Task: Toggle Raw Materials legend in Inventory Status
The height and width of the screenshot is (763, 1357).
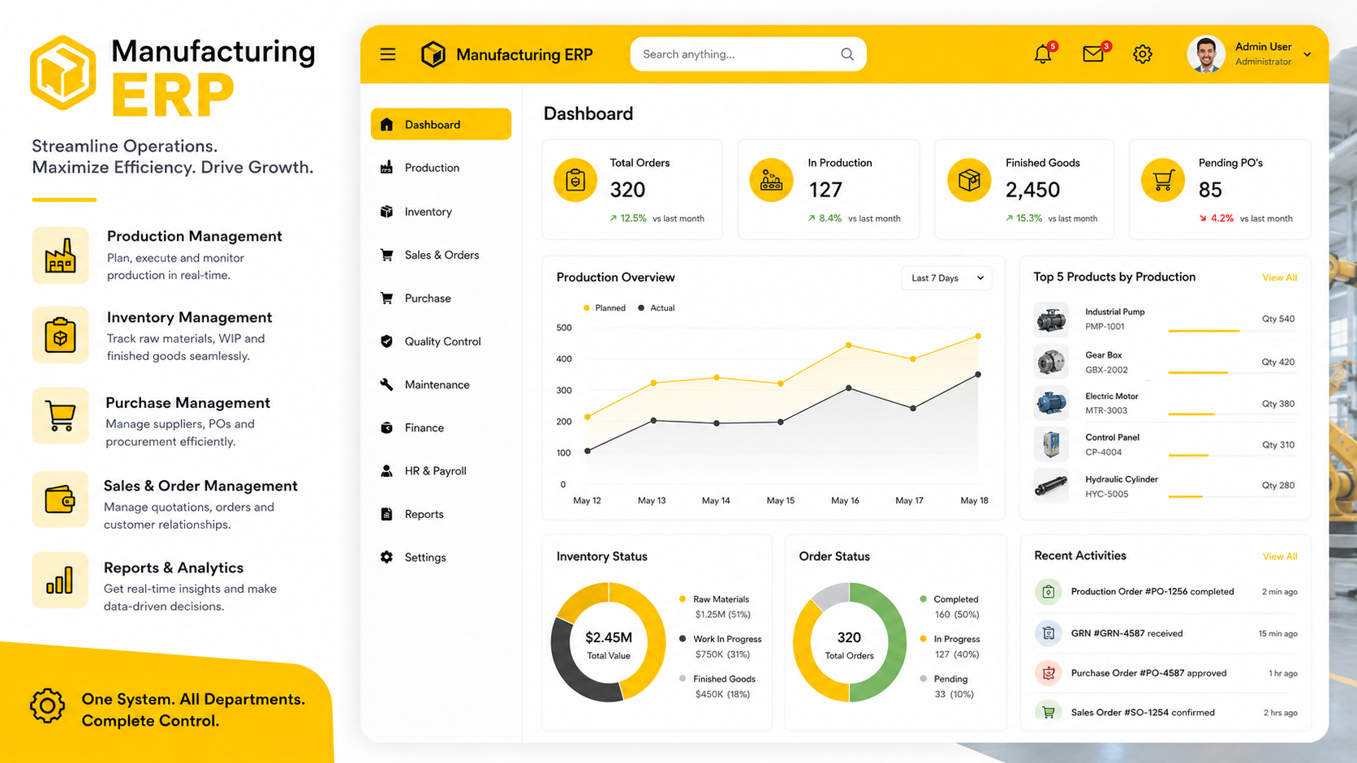Action: point(714,599)
